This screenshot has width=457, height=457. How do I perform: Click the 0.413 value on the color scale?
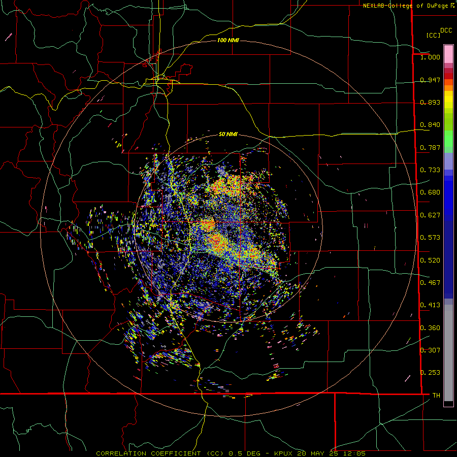tap(430, 305)
